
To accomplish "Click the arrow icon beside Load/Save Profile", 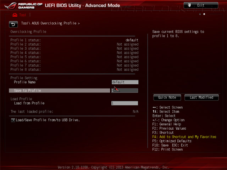I will [13, 120].
